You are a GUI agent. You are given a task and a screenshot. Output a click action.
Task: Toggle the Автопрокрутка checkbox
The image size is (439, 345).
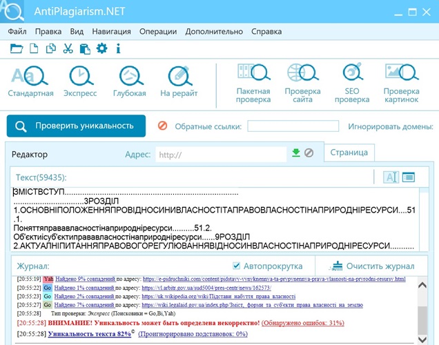pos(236,266)
